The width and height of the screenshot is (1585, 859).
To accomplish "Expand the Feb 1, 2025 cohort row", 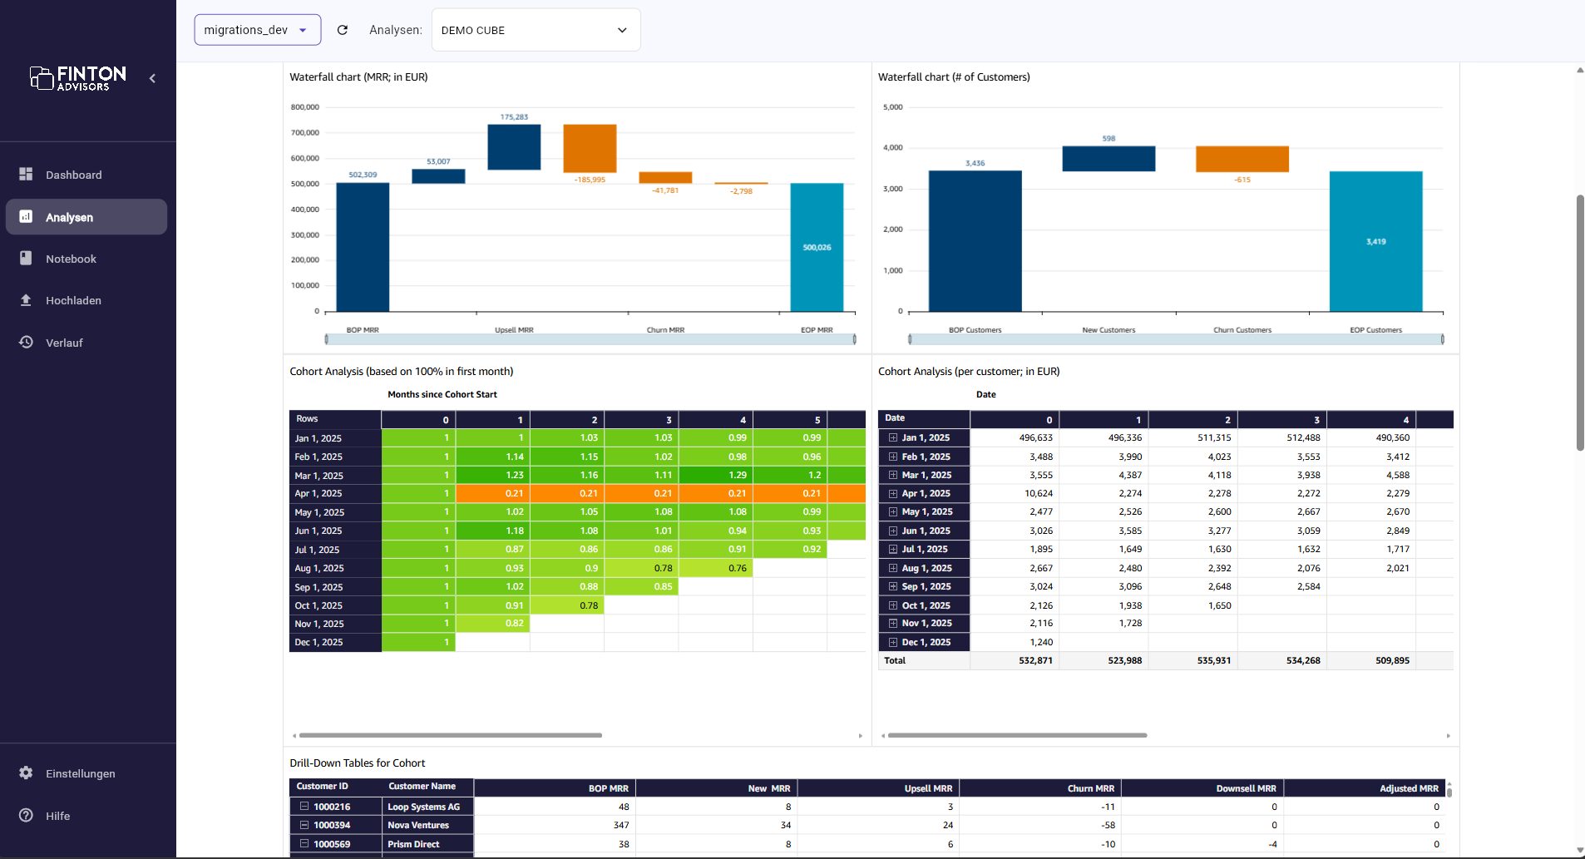I will click(x=893, y=457).
